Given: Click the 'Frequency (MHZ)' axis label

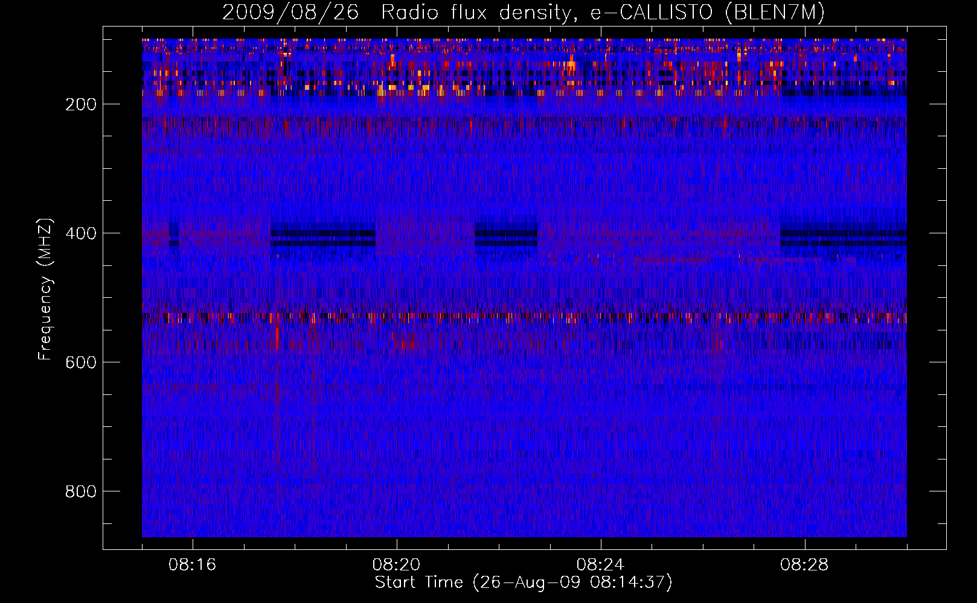Looking at the screenshot, I should (x=45, y=289).
